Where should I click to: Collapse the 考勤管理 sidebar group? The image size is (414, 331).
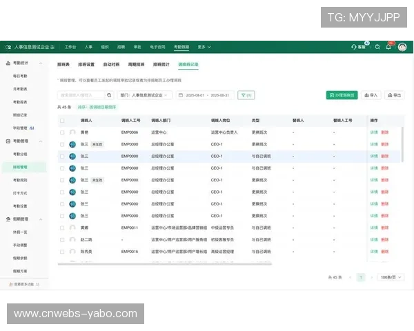click(41, 141)
